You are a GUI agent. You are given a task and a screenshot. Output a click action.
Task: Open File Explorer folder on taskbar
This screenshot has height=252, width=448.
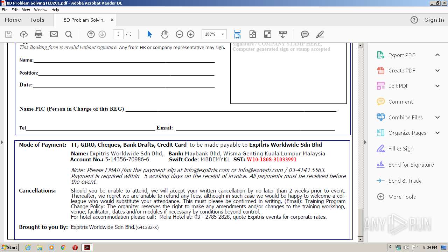(40, 247)
